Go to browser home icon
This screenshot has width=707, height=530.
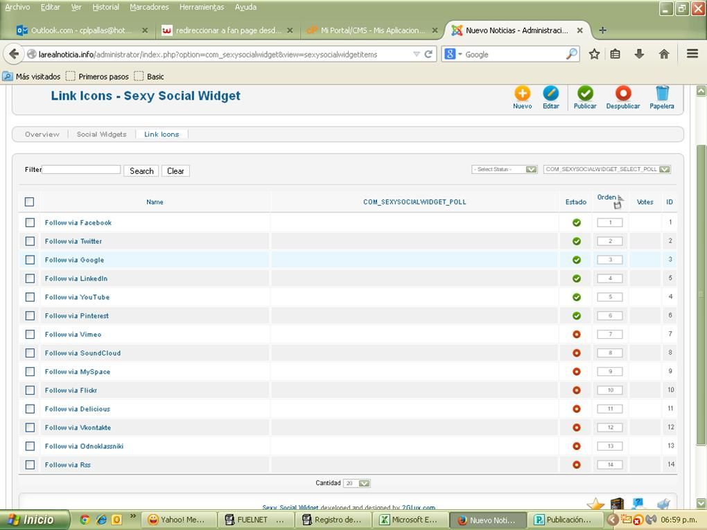click(664, 54)
